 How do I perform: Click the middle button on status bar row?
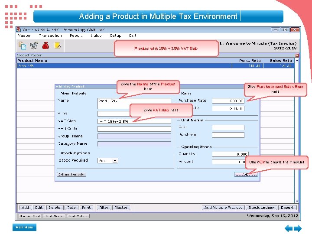[54, 216]
